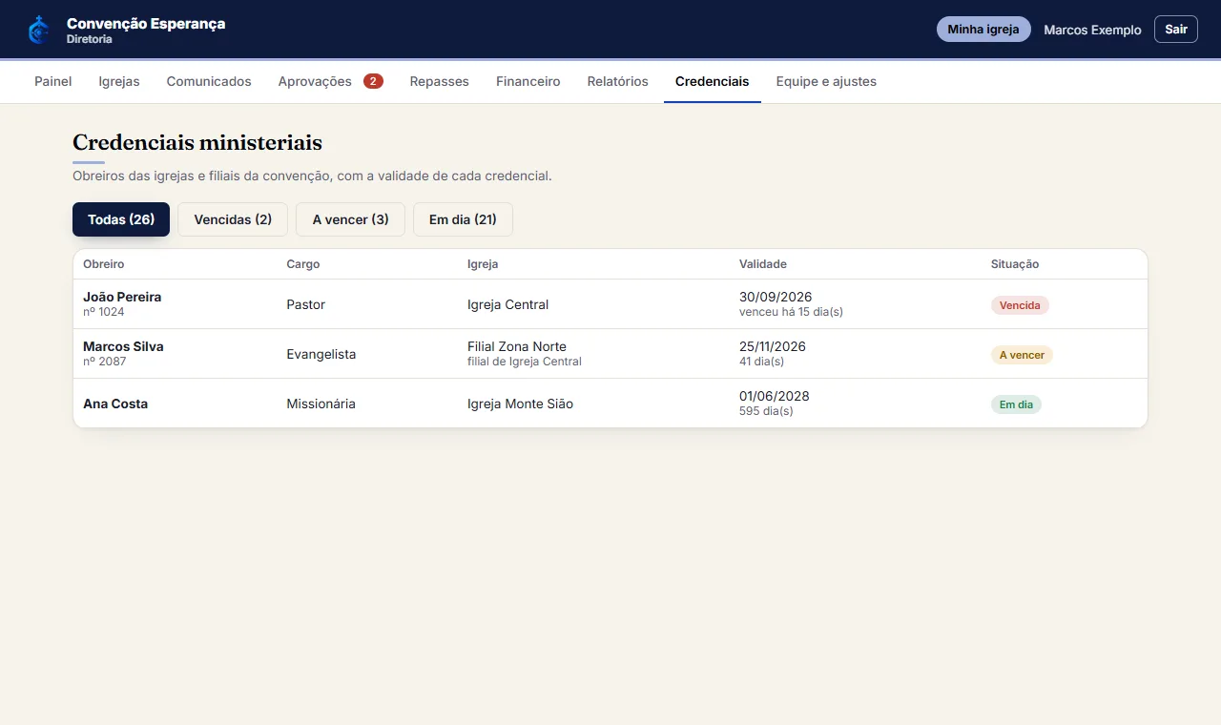Screen dimensions: 1221x725
Task: Click the Vencida status badge
Action: [x=1020, y=305]
